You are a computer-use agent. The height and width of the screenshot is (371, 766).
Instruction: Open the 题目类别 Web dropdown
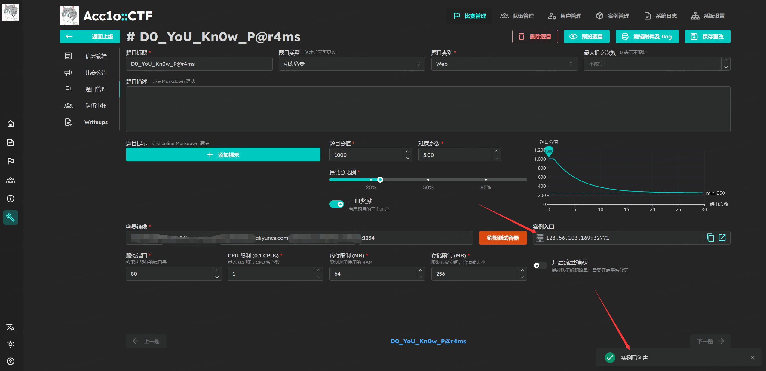coord(504,64)
